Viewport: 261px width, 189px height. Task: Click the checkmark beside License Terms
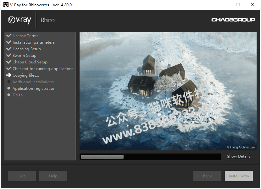coord(9,35)
